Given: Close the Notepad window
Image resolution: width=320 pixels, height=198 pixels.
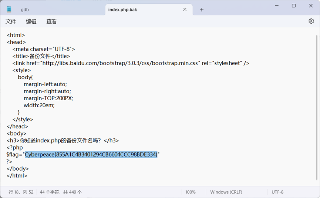Looking at the screenshot, I should point(311,6).
